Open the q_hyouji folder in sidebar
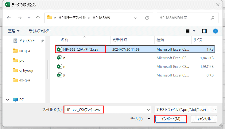Image resolution: width=225 pixels, height=129 pixels. click(26, 70)
